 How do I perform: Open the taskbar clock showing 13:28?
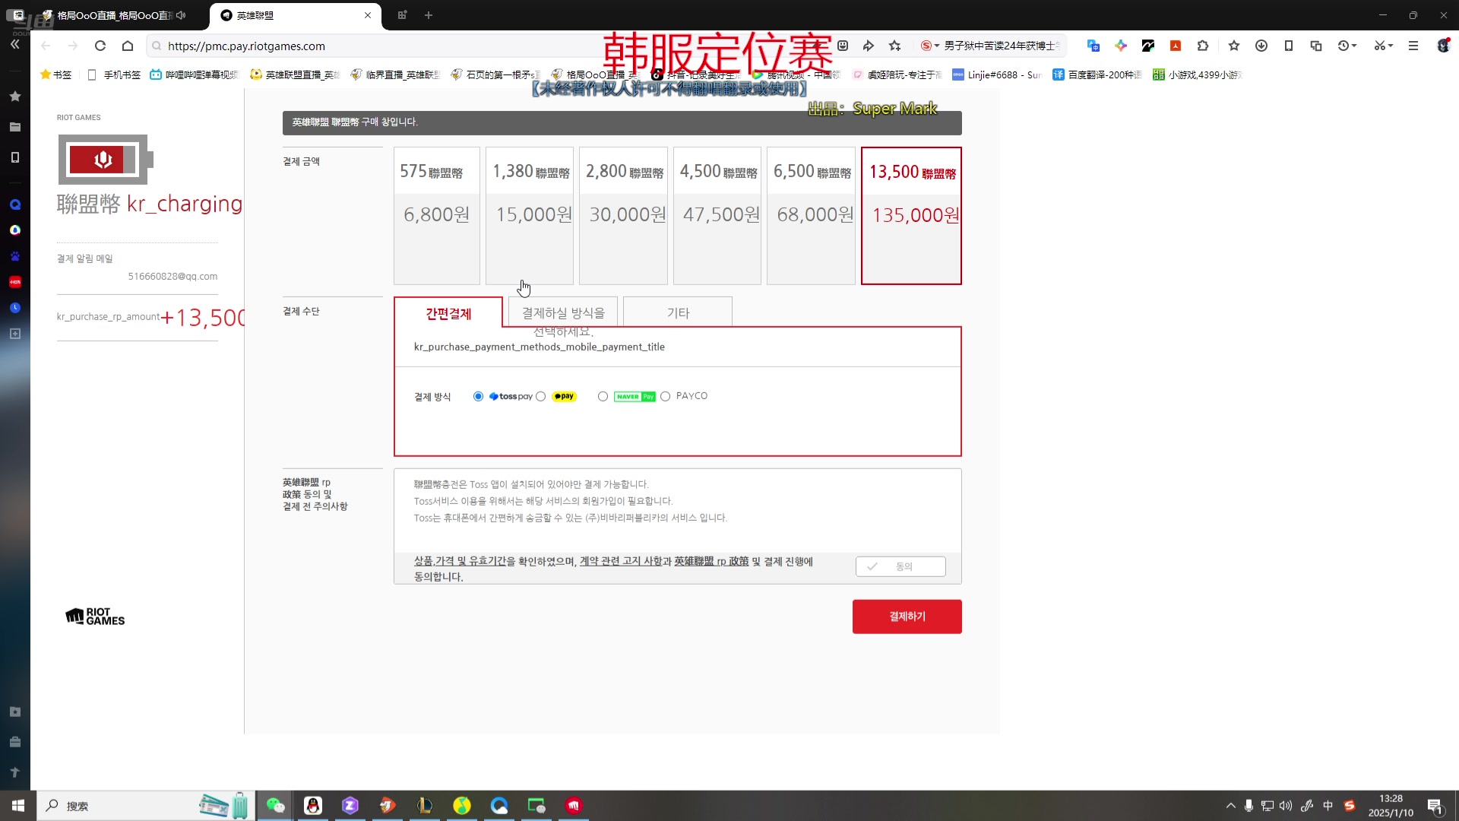point(1391,806)
